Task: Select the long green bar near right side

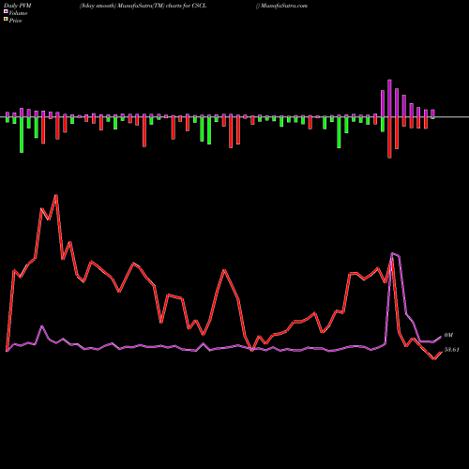Action: (339, 132)
